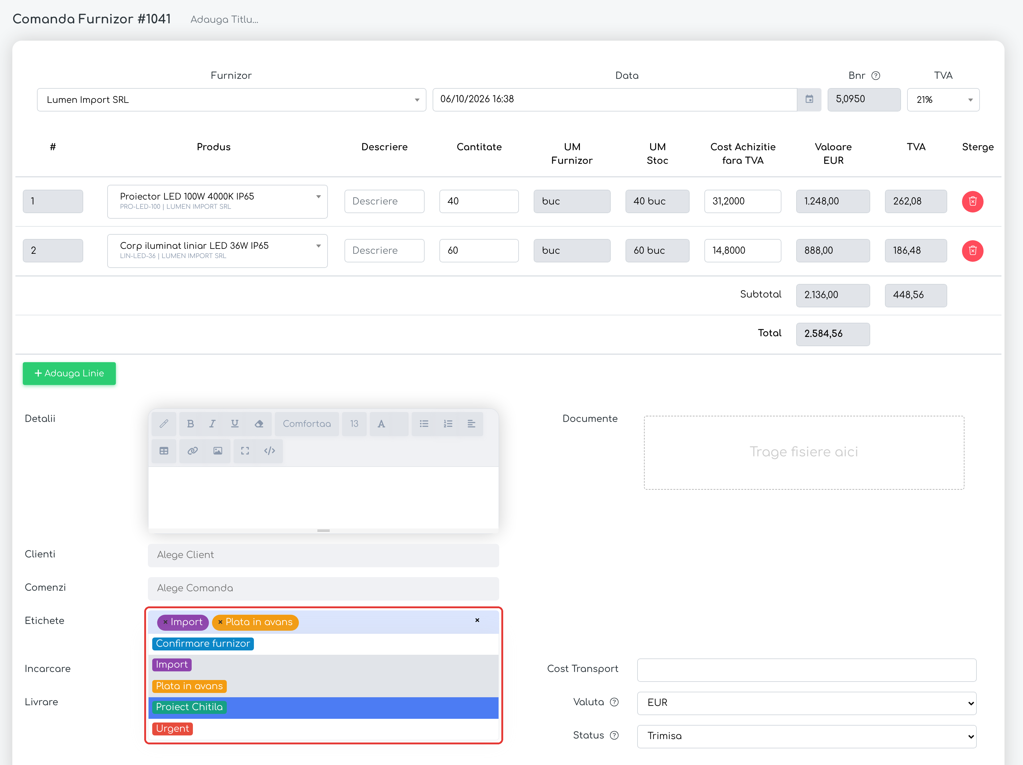Image resolution: width=1023 pixels, height=765 pixels.
Task: Click the Bnr help question mark icon
Action: click(x=876, y=76)
